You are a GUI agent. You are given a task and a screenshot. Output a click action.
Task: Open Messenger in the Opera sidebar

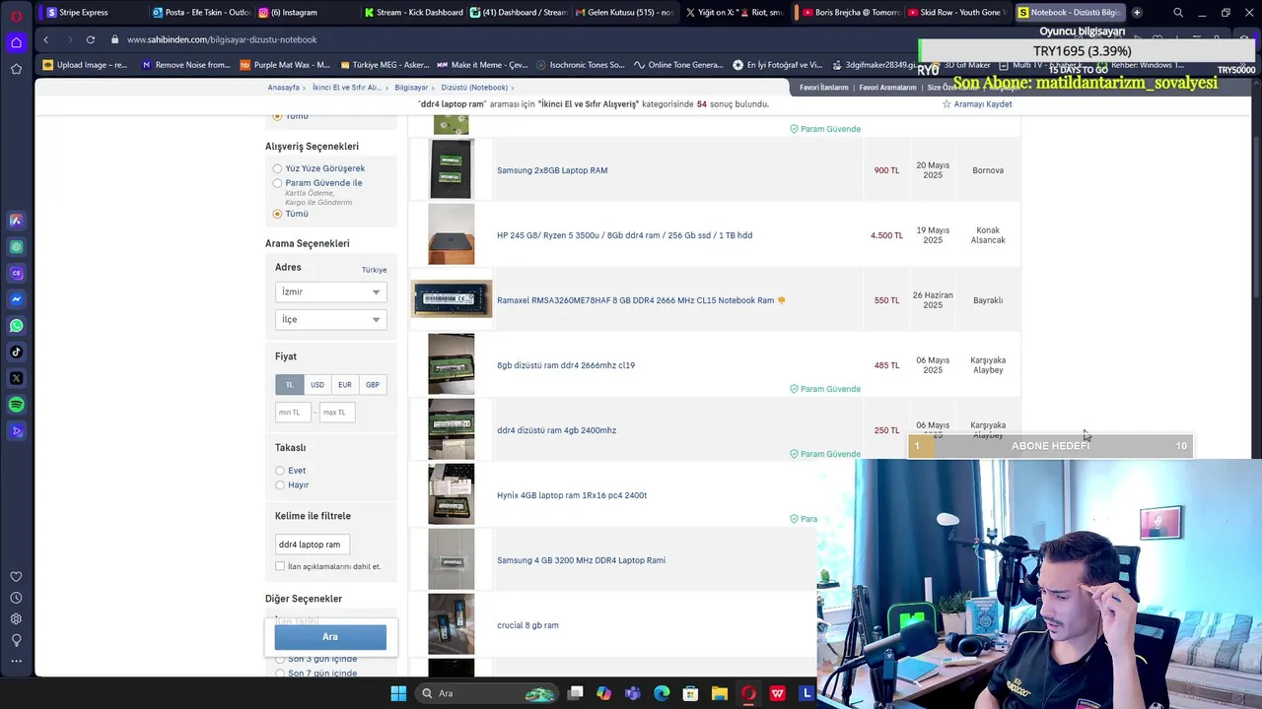(x=16, y=299)
